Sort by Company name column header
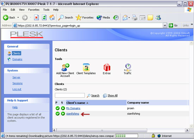The height and width of the screenshot is (139, 194). click(157, 103)
